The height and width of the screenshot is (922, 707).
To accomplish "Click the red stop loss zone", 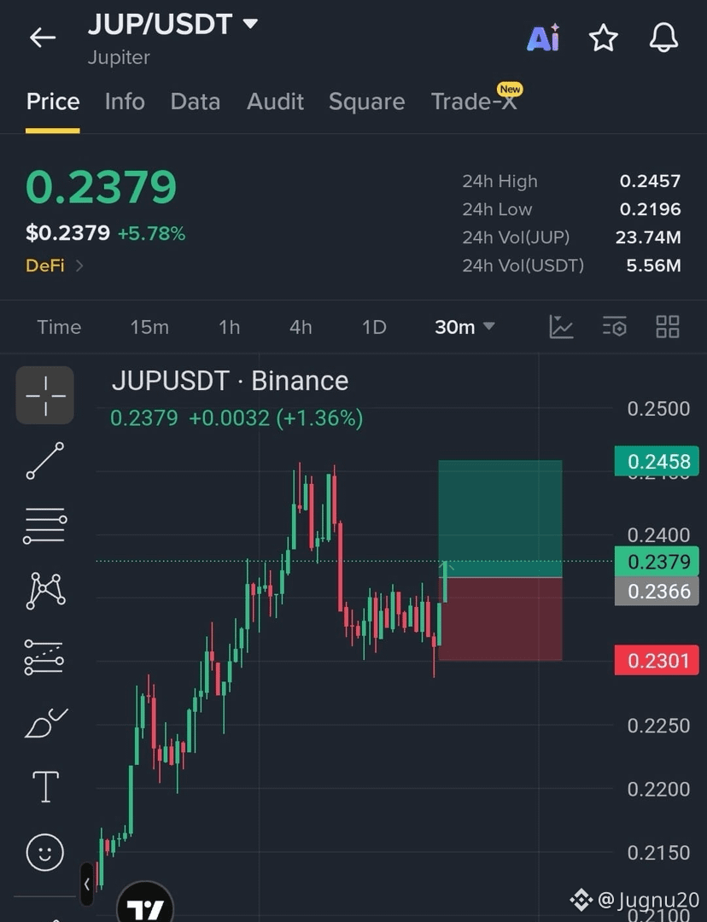I will (500, 619).
